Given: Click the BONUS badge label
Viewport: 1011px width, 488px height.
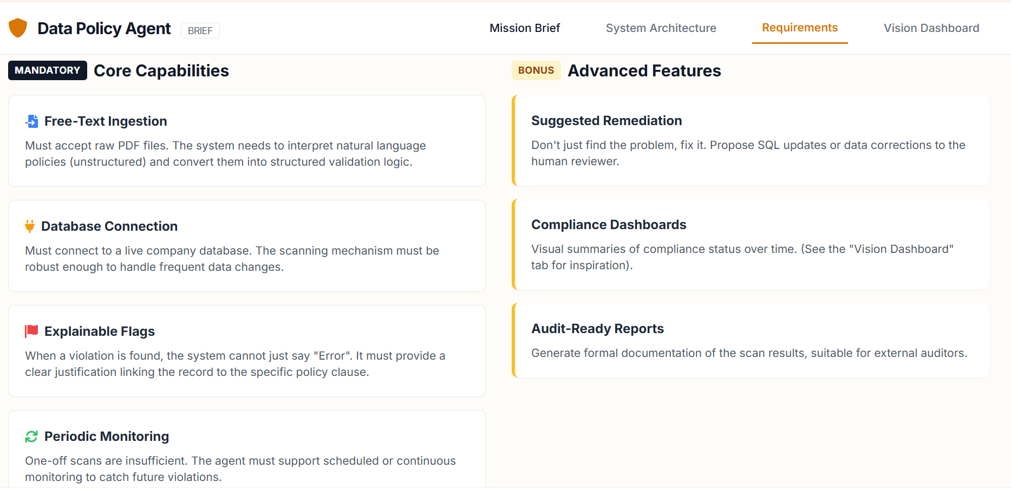Looking at the screenshot, I should pos(536,70).
